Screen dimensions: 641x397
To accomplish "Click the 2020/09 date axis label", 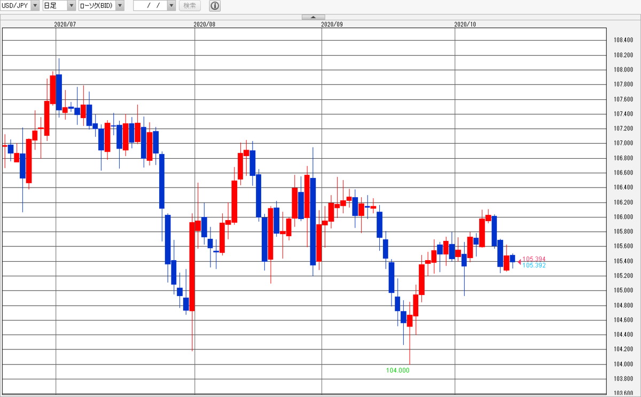I will 332,24.
